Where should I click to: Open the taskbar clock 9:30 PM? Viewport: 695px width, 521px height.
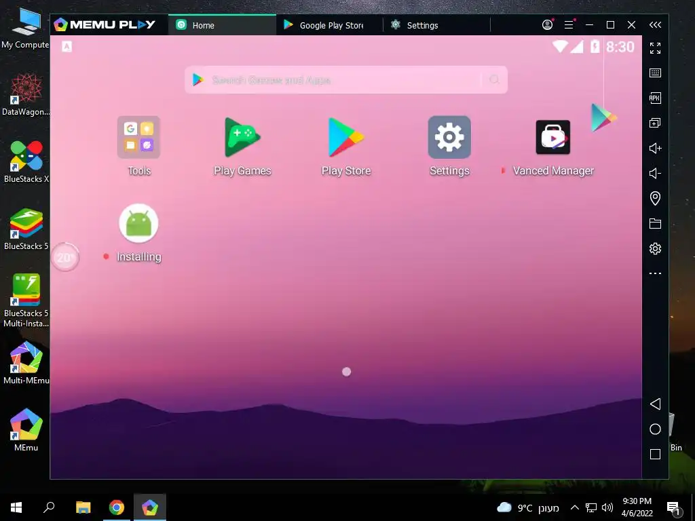click(637, 507)
